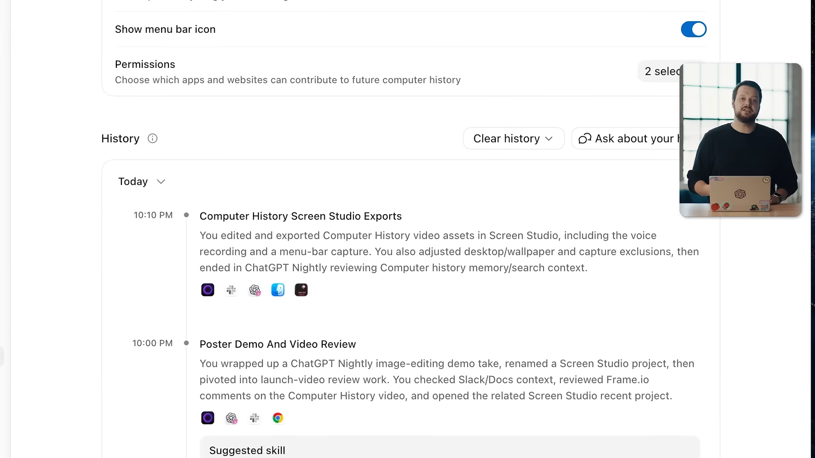Click the History heading
The image size is (815, 458).
[121, 139]
